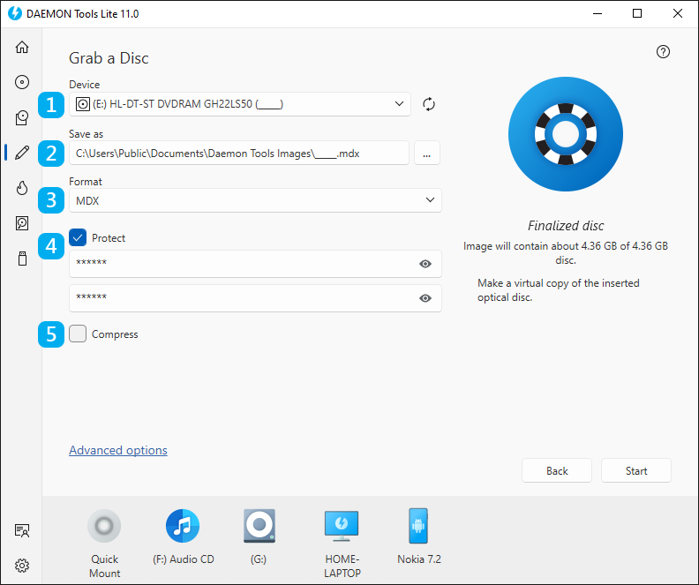Open the Settings gear icon

tap(22, 565)
